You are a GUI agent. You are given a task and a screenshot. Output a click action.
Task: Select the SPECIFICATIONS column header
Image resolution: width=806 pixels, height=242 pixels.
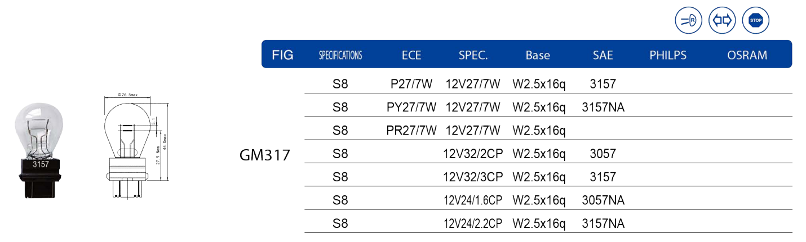click(340, 55)
